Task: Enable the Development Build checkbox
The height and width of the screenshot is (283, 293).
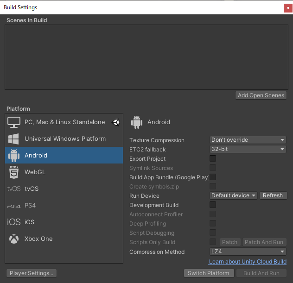Action: [213, 205]
